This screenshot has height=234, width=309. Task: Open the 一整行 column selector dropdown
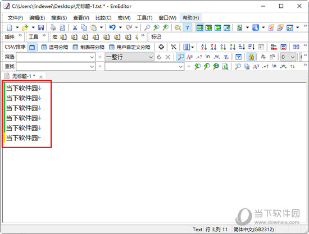pyautogui.click(x=129, y=57)
